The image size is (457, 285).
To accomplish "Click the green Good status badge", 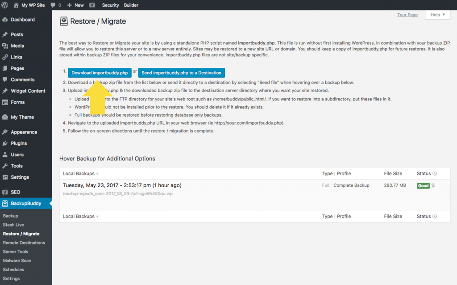I will 423,185.
